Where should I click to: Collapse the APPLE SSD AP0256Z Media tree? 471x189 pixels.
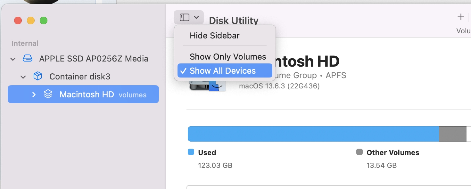(13, 59)
